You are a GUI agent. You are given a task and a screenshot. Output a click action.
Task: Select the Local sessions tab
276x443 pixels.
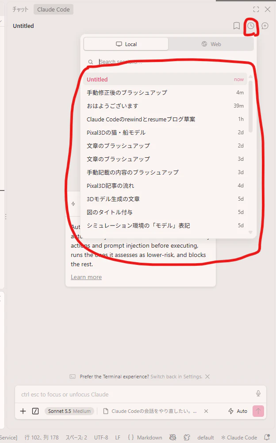126,44
